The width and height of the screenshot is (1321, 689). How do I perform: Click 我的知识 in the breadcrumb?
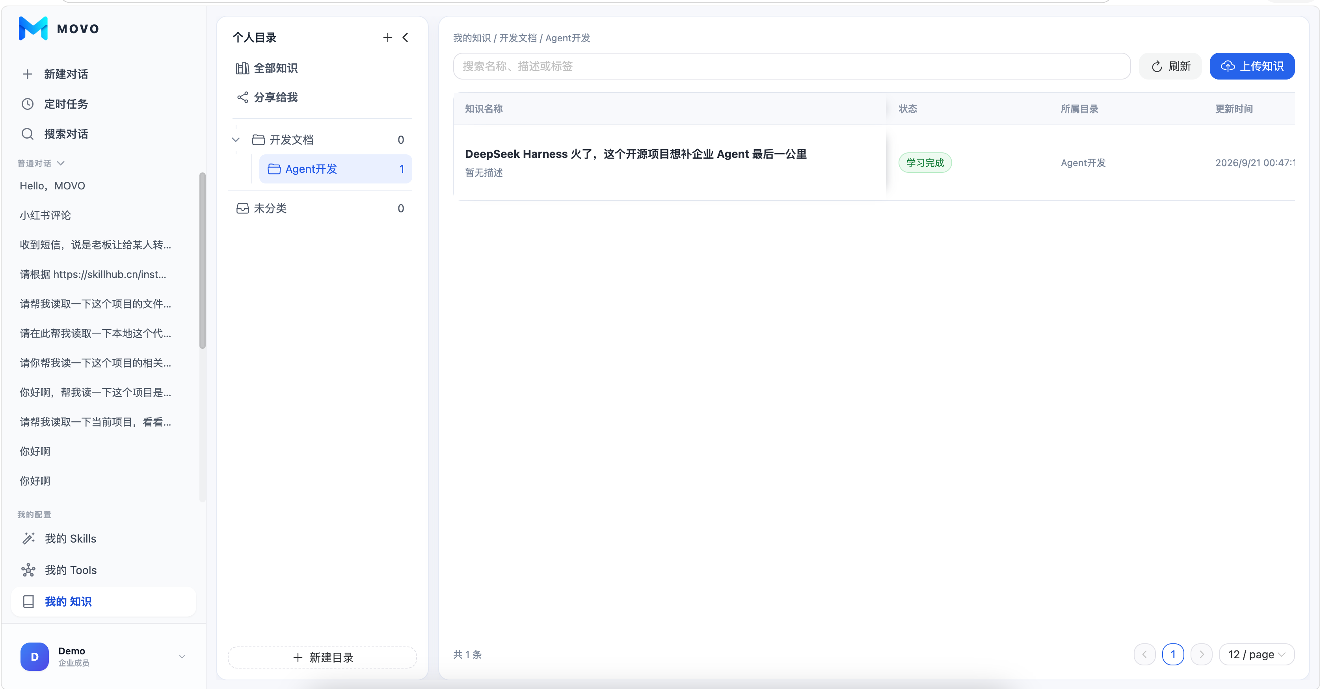[472, 38]
